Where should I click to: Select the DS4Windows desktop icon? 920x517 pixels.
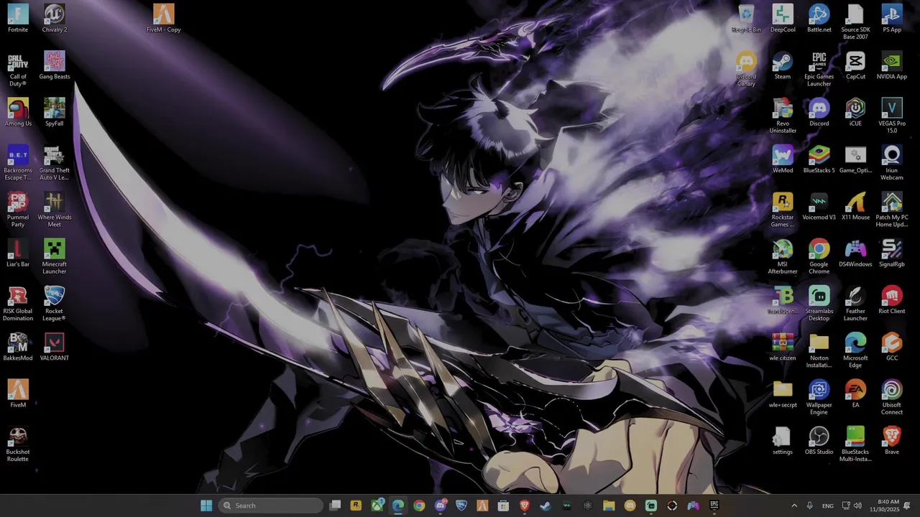pyautogui.click(x=855, y=253)
